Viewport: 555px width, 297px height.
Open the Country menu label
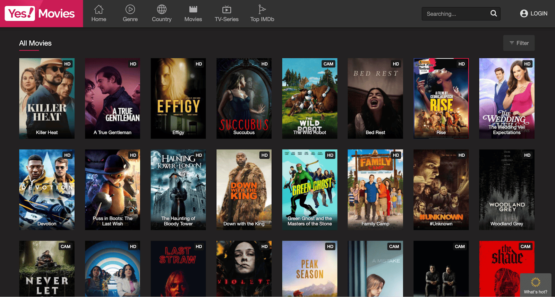[162, 19]
